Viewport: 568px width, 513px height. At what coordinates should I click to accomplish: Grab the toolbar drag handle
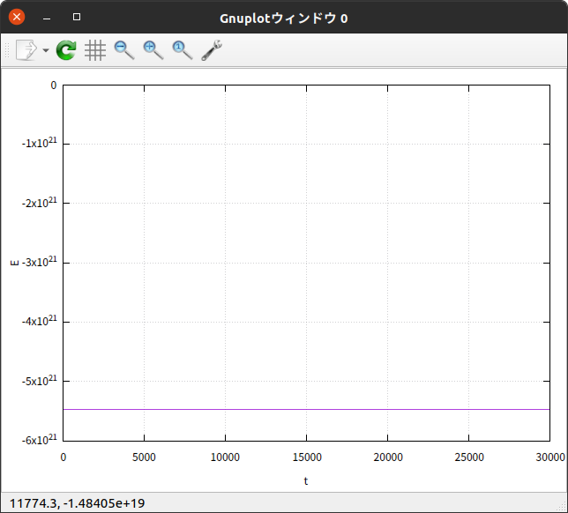(x=6, y=50)
